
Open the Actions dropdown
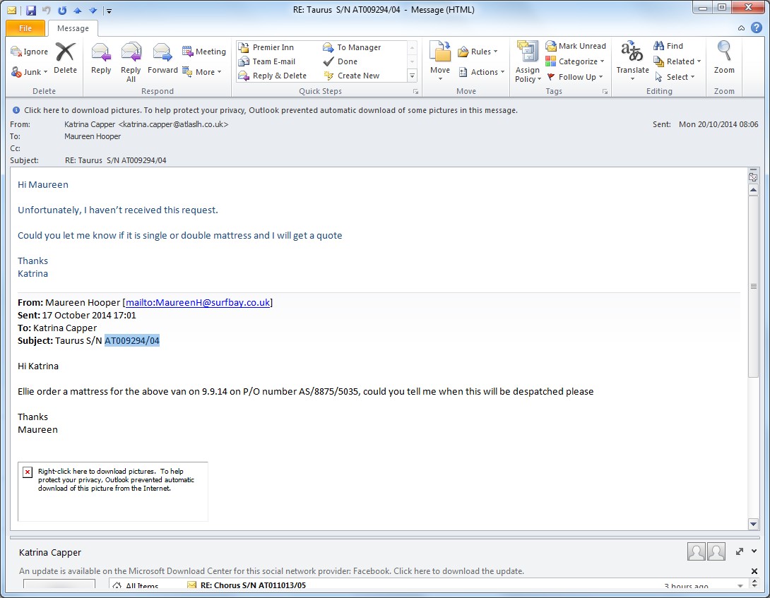click(481, 72)
